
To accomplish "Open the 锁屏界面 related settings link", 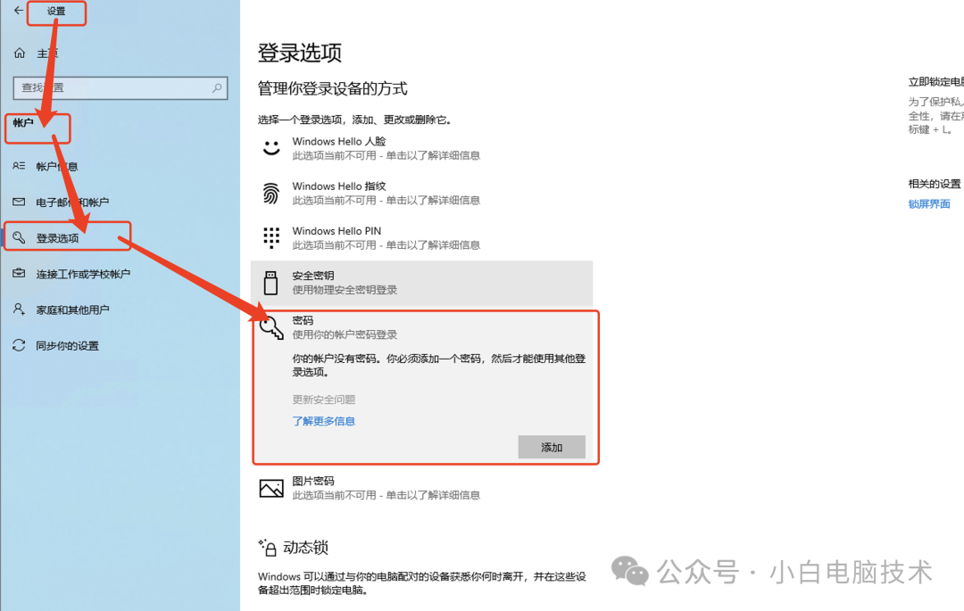I will (x=929, y=204).
